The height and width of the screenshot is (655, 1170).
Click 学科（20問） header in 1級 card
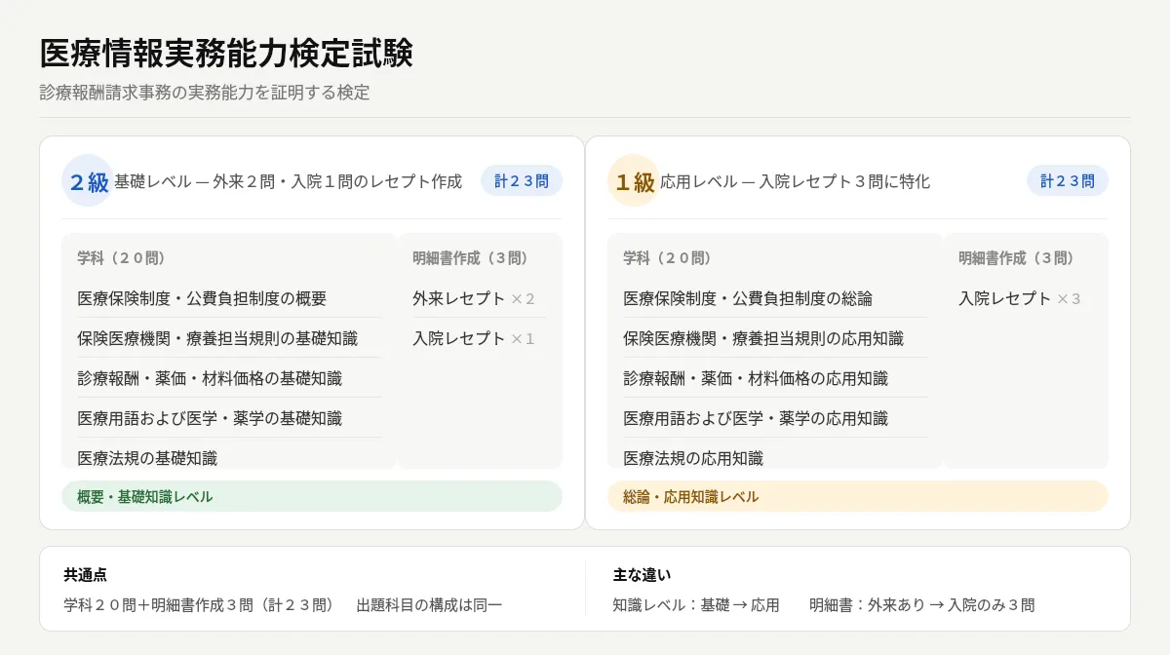668,258
